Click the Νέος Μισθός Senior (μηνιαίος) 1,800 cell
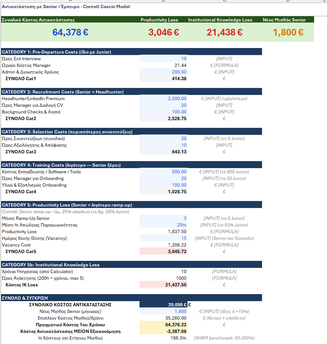The image size is (327, 344). (x=163, y=311)
